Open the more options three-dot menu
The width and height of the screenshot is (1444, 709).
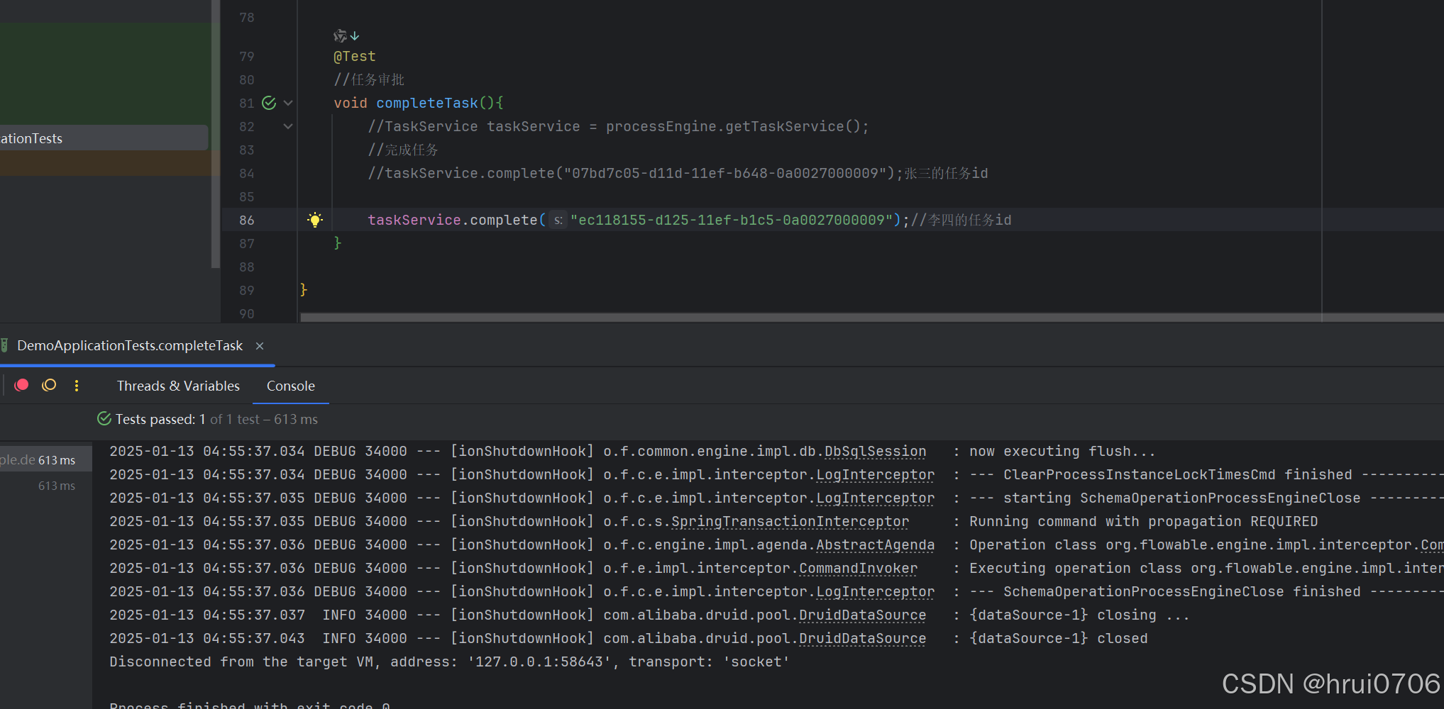[x=77, y=385]
